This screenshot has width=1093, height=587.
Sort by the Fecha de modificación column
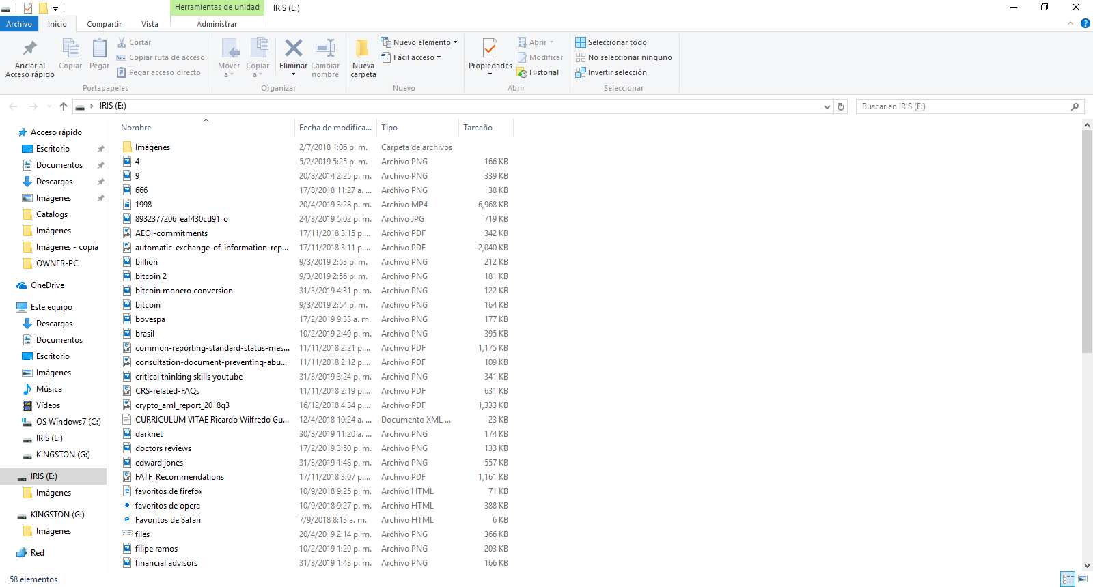[x=335, y=128]
